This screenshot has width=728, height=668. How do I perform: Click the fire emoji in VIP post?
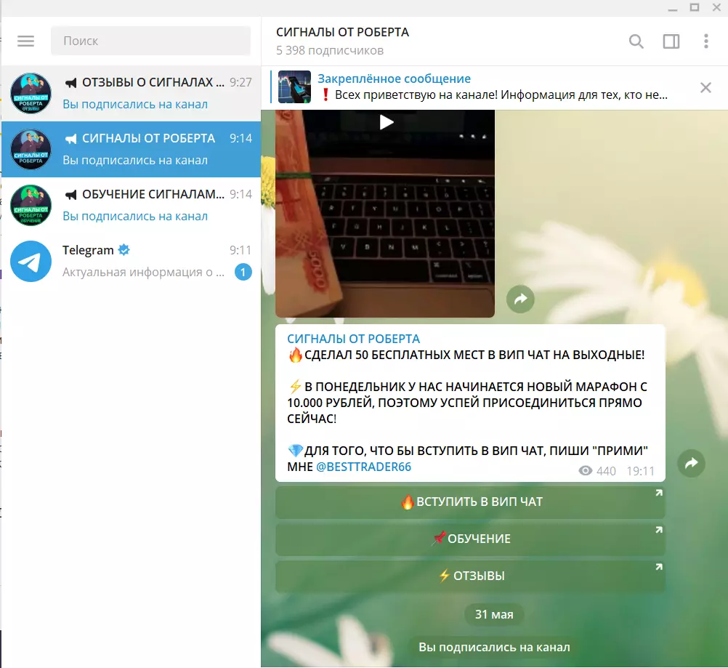(x=295, y=355)
